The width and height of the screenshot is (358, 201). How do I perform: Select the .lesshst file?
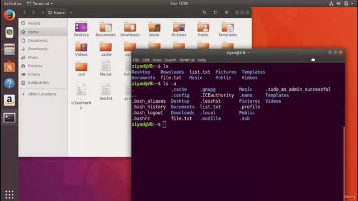tap(106, 92)
